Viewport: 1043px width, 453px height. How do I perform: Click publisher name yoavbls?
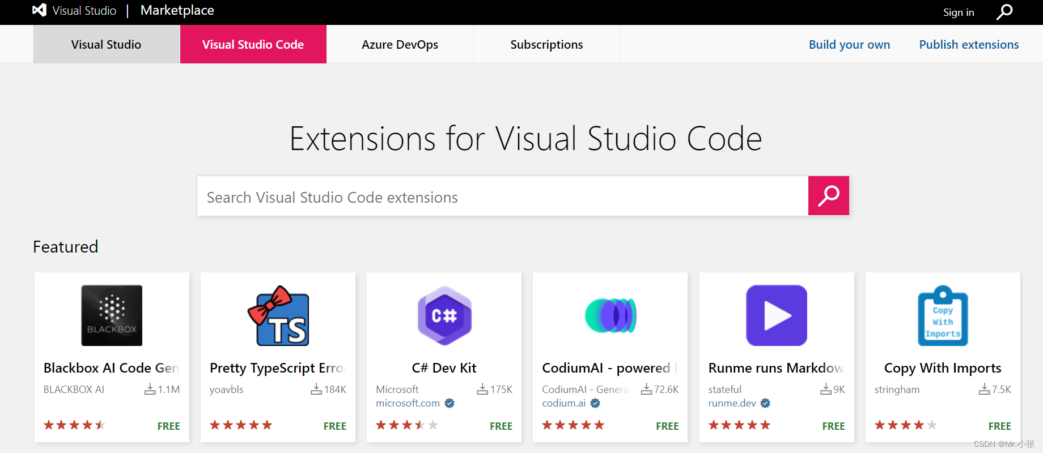point(226,390)
